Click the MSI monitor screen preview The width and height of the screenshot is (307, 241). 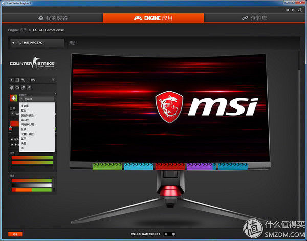point(169,107)
